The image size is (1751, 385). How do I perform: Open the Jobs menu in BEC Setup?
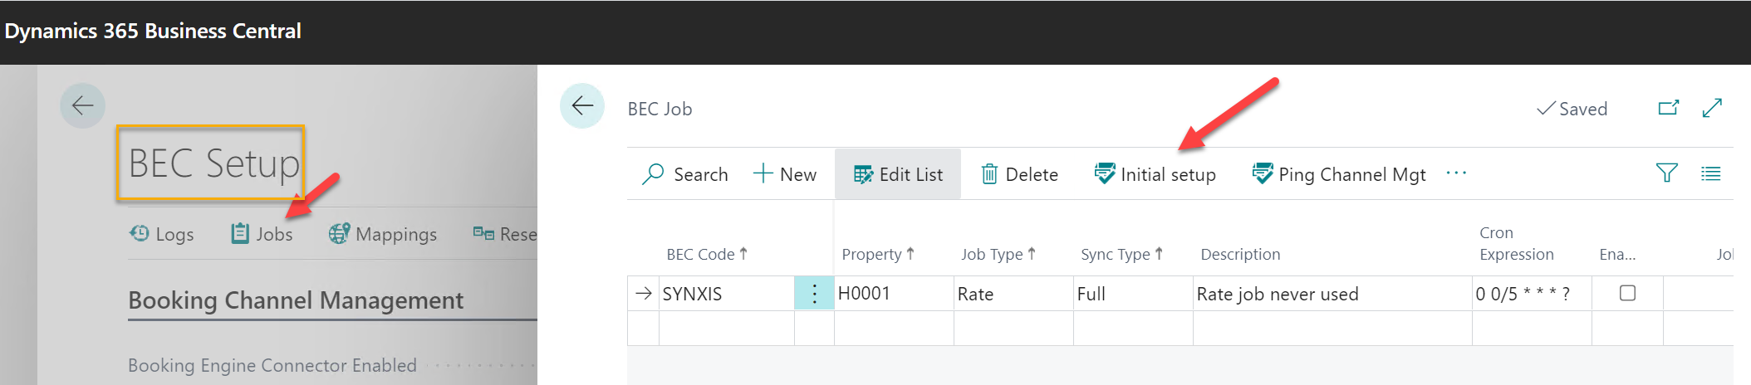coord(262,234)
